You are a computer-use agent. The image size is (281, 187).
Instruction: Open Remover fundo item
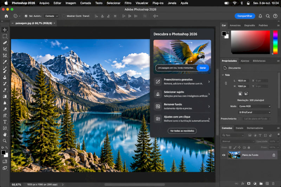click(182, 106)
